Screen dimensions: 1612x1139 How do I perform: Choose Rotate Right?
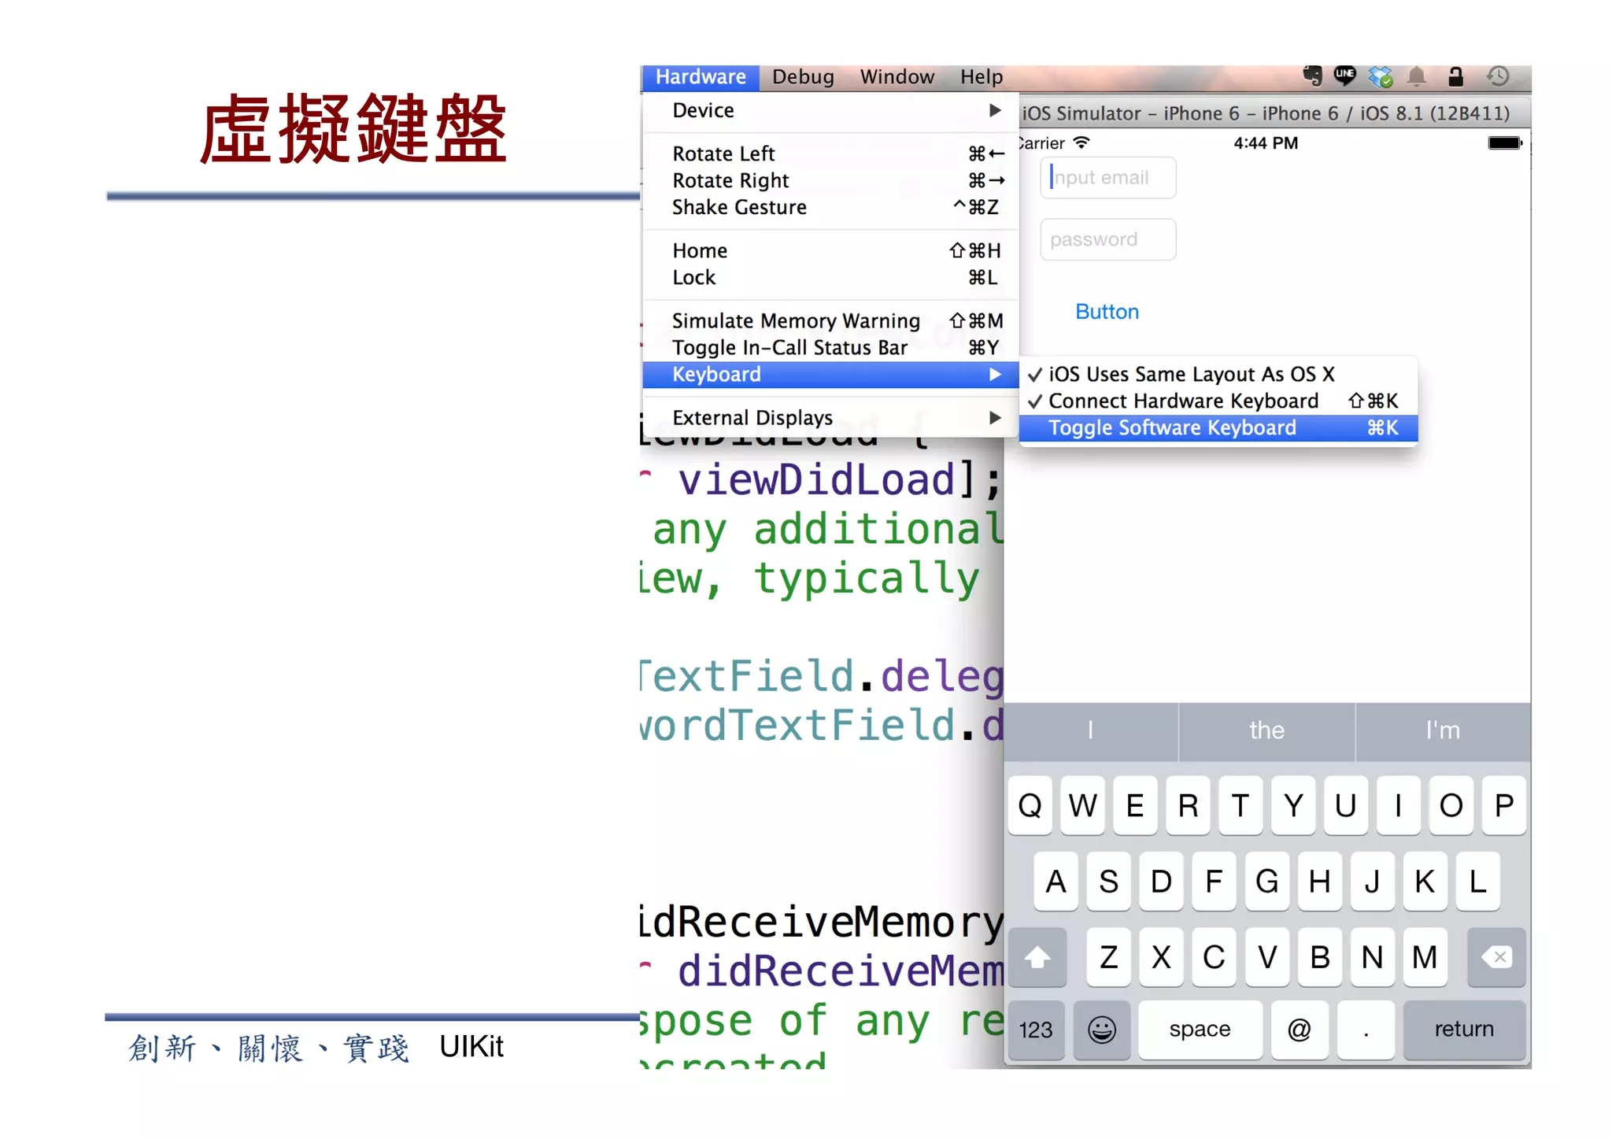[x=830, y=180]
